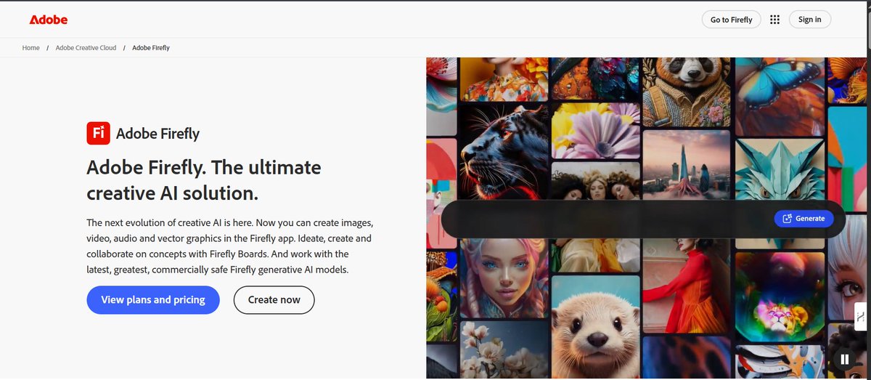Click the Go to Firefly button
This screenshot has height=380, width=871.
pyautogui.click(x=732, y=20)
